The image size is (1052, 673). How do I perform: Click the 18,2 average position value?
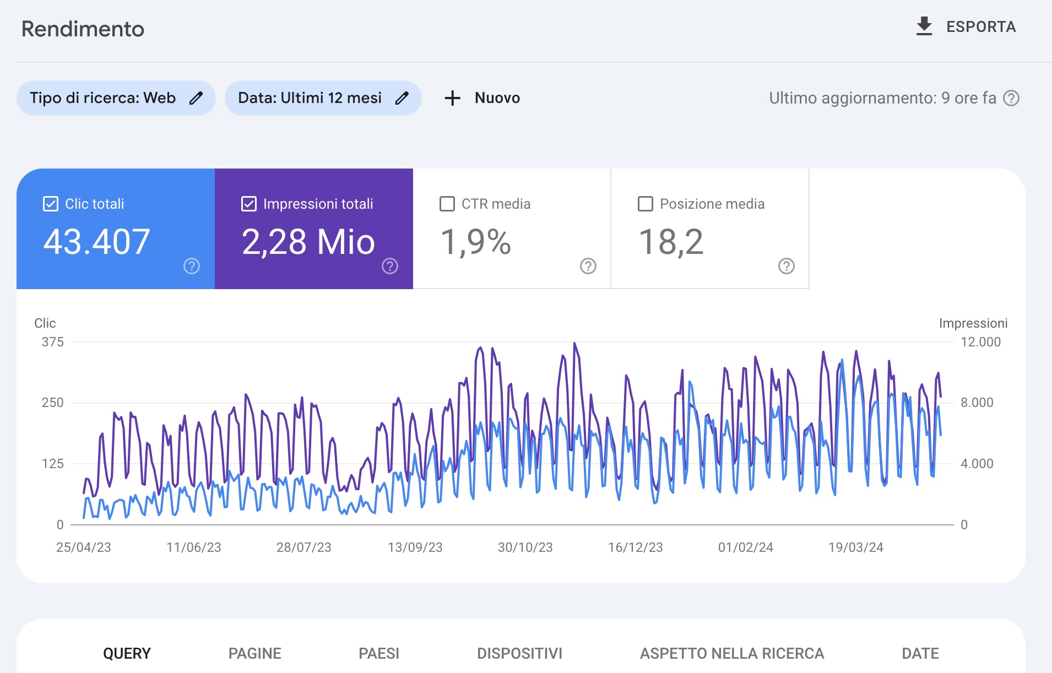pos(671,242)
